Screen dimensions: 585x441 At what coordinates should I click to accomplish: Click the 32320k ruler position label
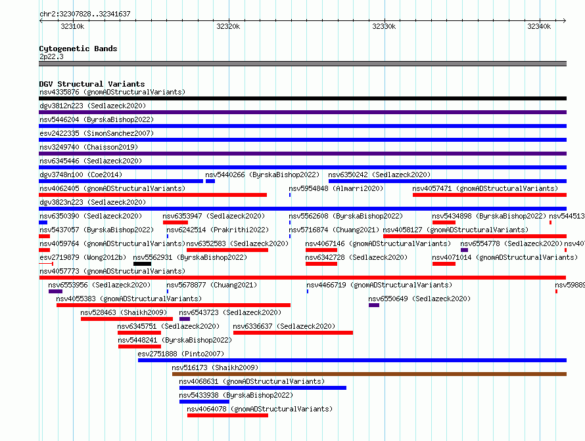pyautogui.click(x=228, y=26)
